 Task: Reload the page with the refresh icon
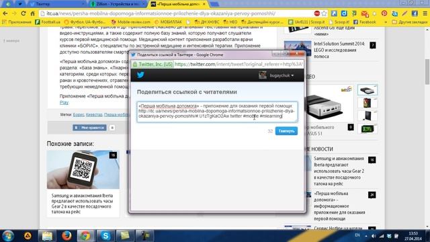coord(24,13)
